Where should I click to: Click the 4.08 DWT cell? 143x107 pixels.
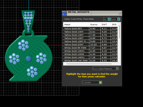click(105, 54)
